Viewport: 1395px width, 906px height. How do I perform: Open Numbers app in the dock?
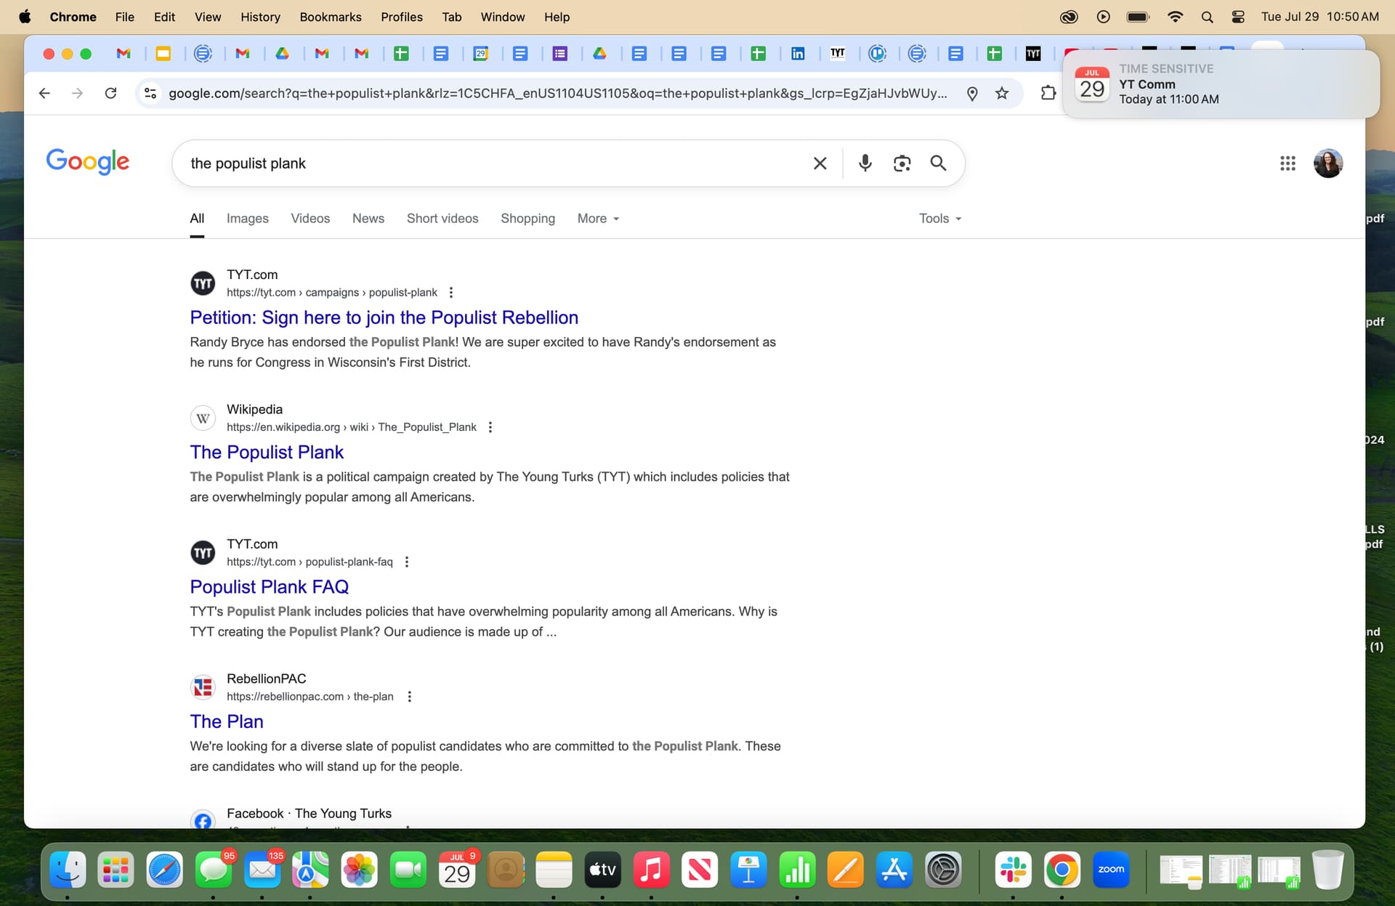[x=797, y=870]
